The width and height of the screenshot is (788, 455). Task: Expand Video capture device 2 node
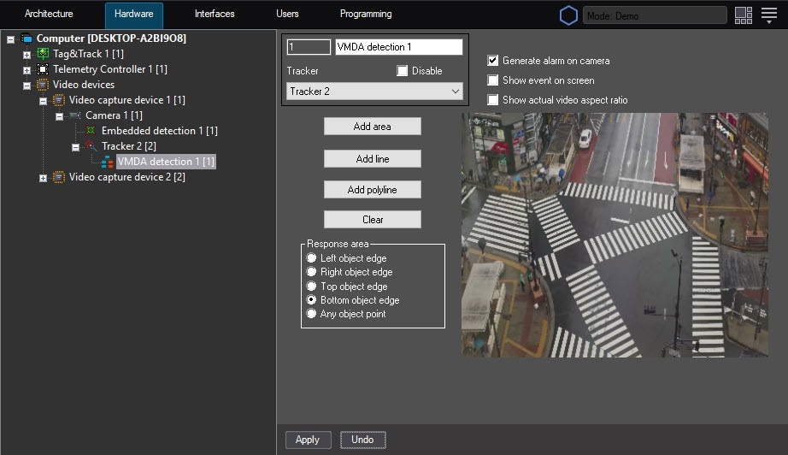[44, 178]
